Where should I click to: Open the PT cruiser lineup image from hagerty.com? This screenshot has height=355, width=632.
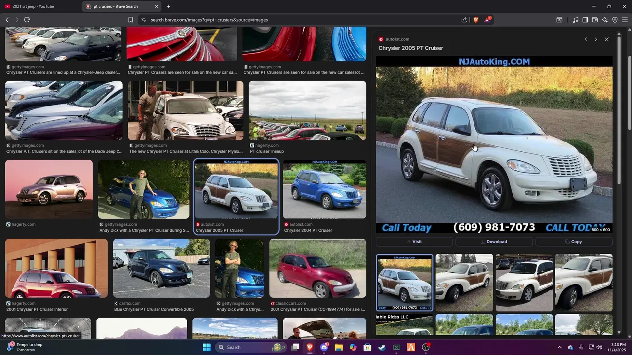pos(308,110)
